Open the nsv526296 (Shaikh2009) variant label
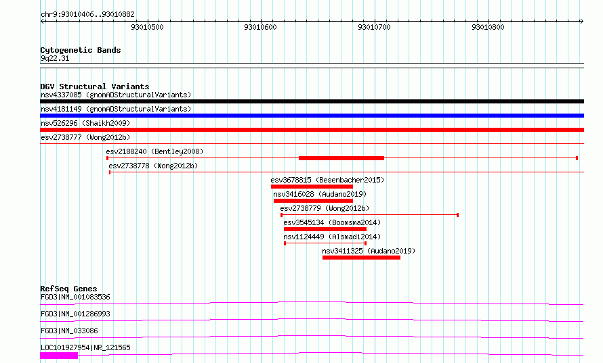 tap(85, 123)
